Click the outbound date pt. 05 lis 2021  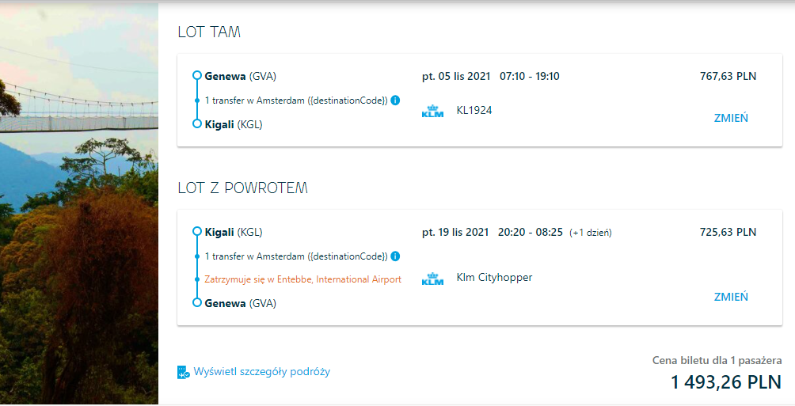click(456, 77)
